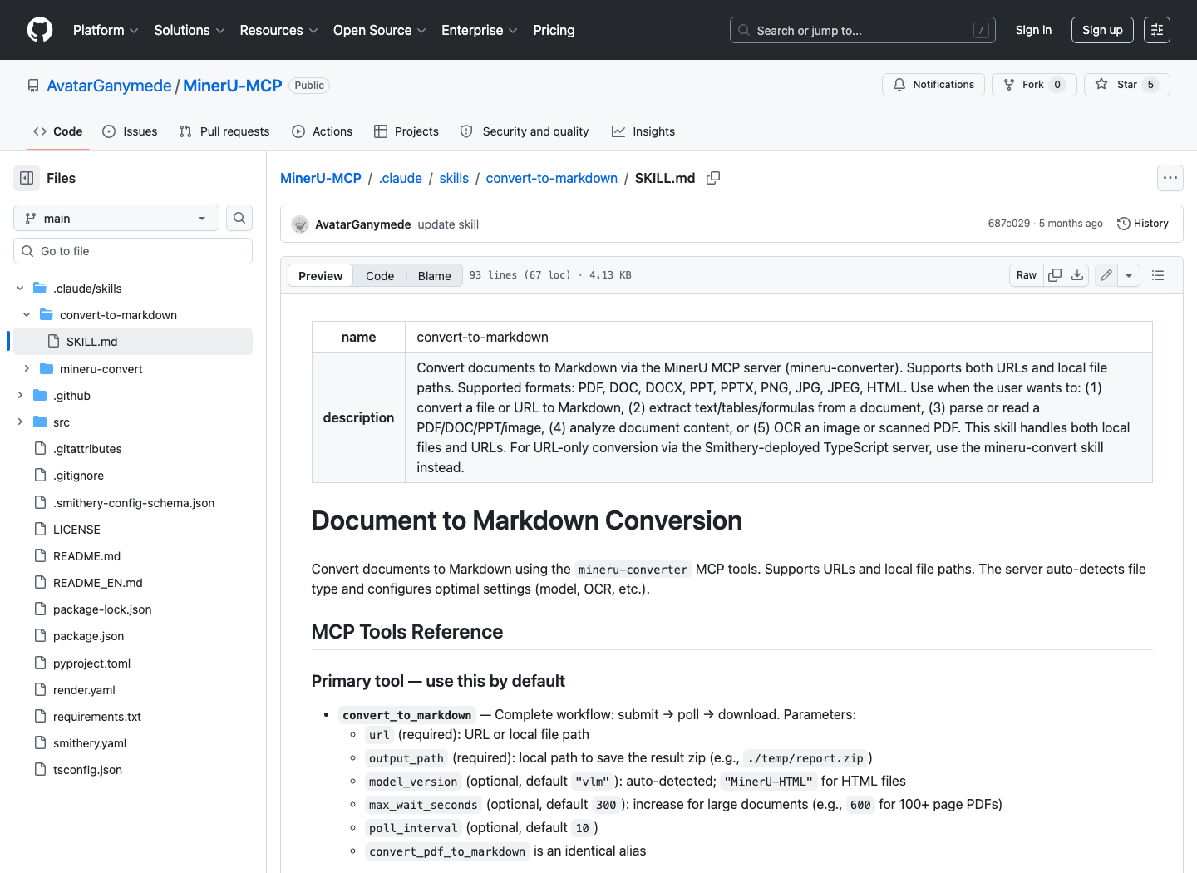Collapse the convert-to-markdown folder

click(x=27, y=315)
